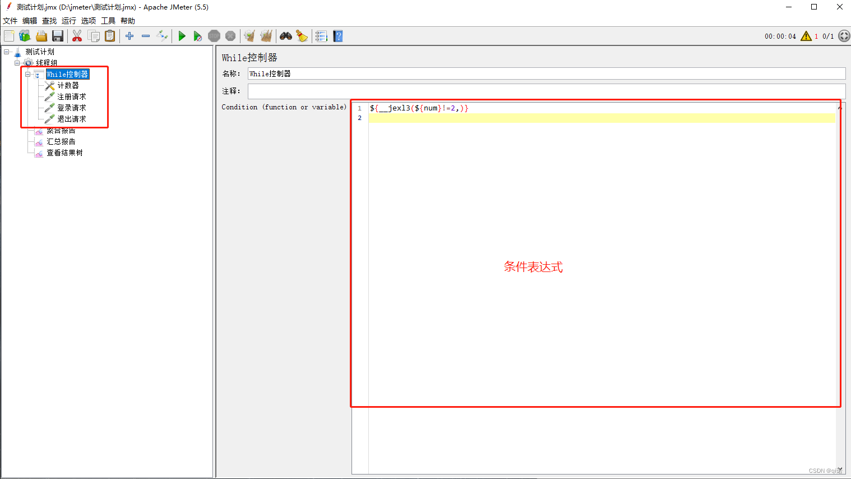Image resolution: width=851 pixels, height=479 pixels.
Task: Click the grey Shutdown X icon
Action: (230, 36)
